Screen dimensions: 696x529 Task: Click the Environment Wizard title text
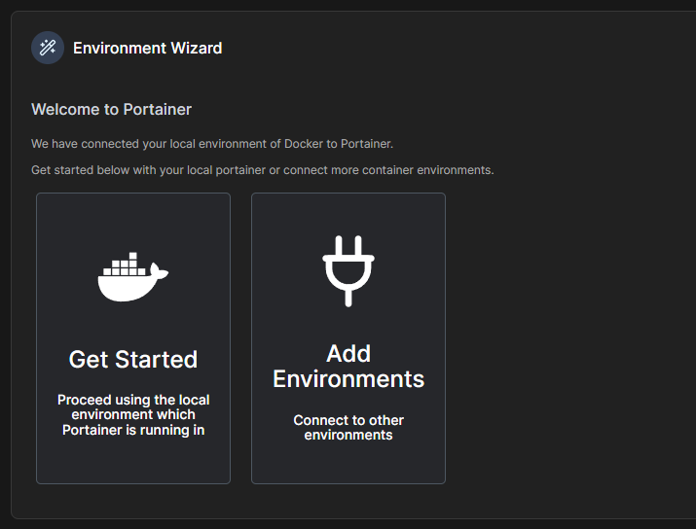coord(147,48)
